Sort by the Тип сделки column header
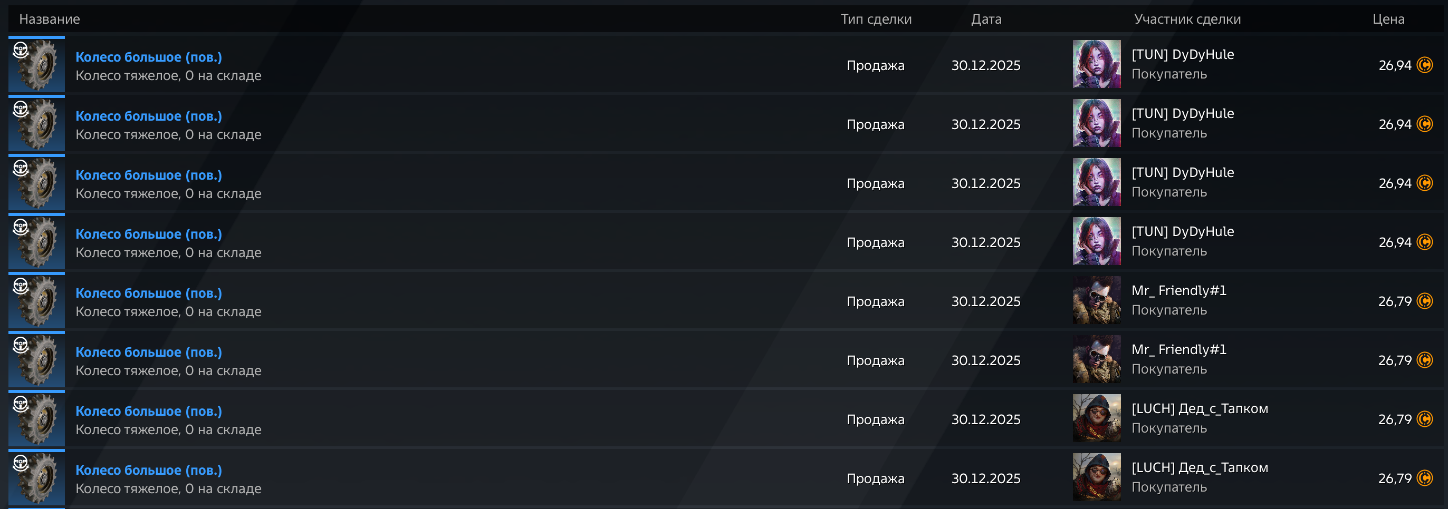1448x509 pixels. [x=876, y=19]
